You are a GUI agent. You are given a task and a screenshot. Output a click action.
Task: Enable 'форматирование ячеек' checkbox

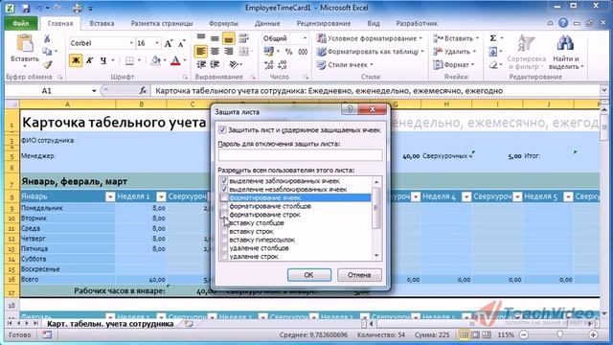click(224, 197)
